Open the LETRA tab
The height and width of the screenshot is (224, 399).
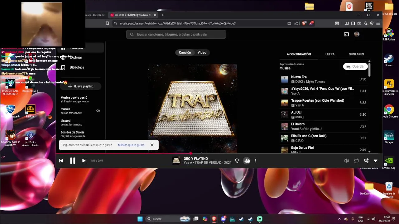(330, 54)
